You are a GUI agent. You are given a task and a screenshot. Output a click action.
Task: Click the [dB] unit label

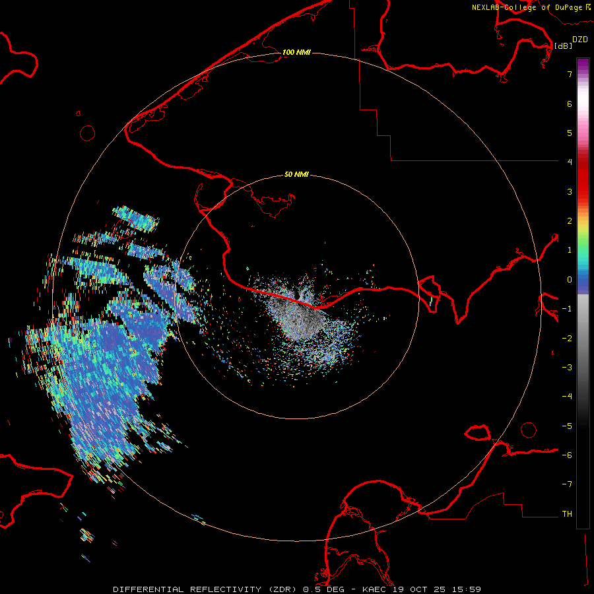click(563, 46)
